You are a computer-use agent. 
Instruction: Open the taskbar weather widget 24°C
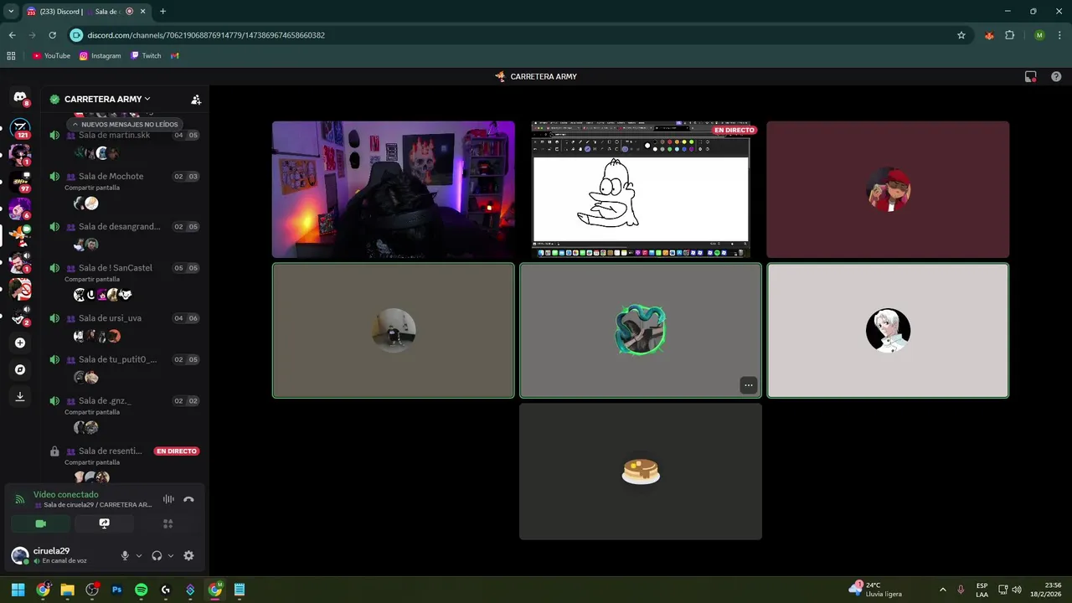click(x=875, y=590)
